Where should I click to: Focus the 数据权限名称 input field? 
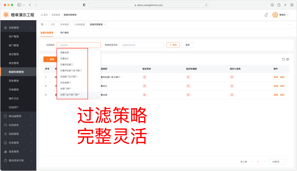pos(142,45)
